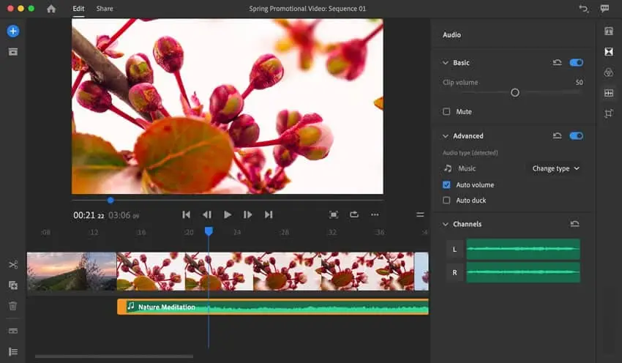Screen dimensions: 622x363
Task: Switch to the Share tab
Action: pos(105,8)
